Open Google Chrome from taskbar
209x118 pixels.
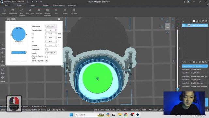pyautogui.click(x=126, y=115)
